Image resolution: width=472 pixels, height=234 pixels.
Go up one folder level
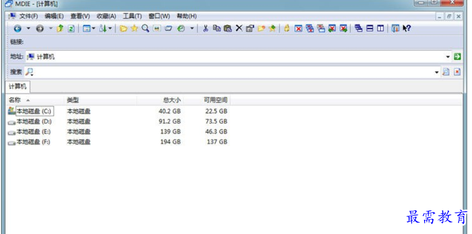point(60,29)
